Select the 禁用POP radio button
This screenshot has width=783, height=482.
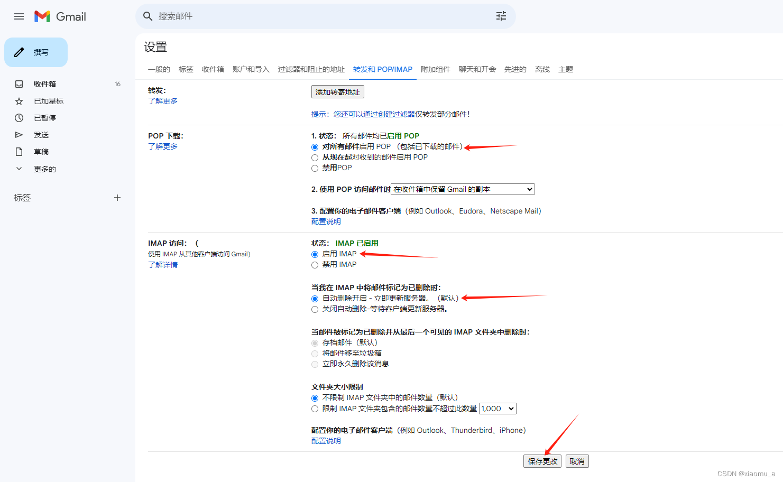[x=315, y=168]
